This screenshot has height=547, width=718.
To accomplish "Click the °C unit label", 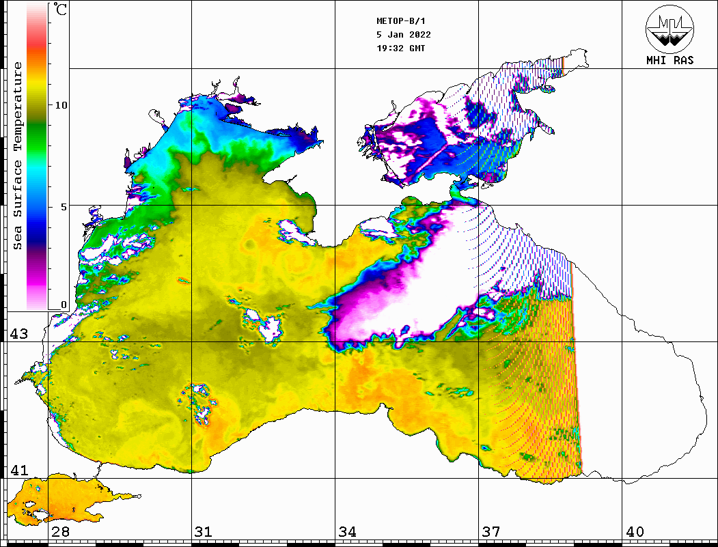I will pos(60,9).
